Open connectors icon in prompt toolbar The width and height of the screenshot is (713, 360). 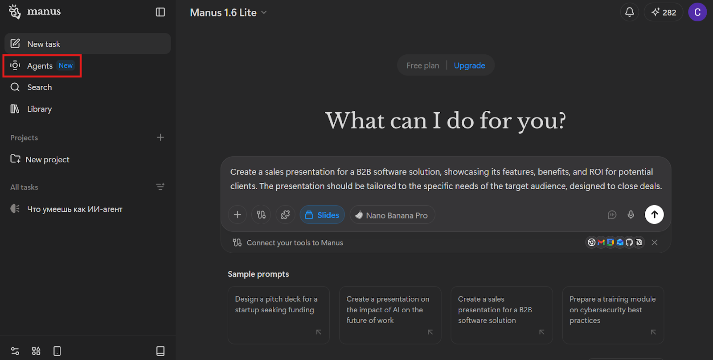261,215
